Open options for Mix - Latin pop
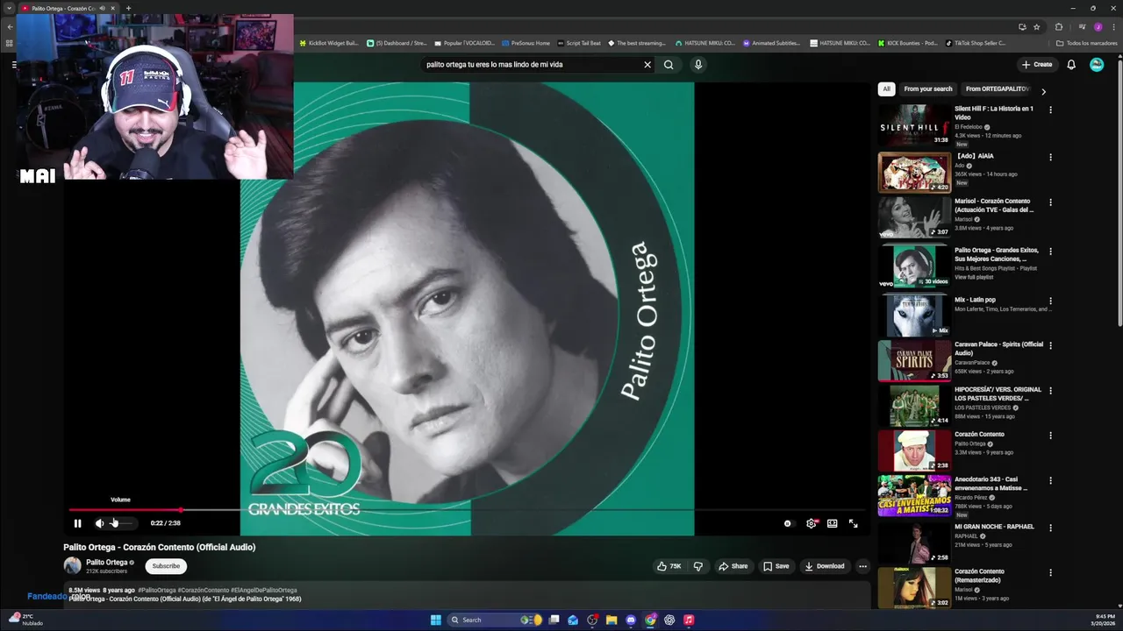 point(1050,301)
